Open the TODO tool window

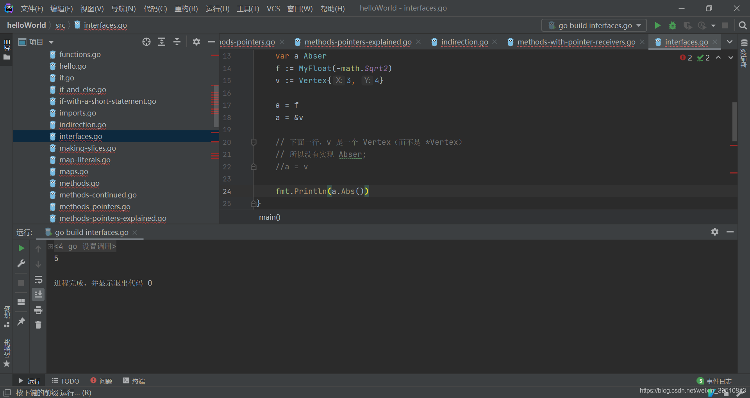click(x=66, y=381)
